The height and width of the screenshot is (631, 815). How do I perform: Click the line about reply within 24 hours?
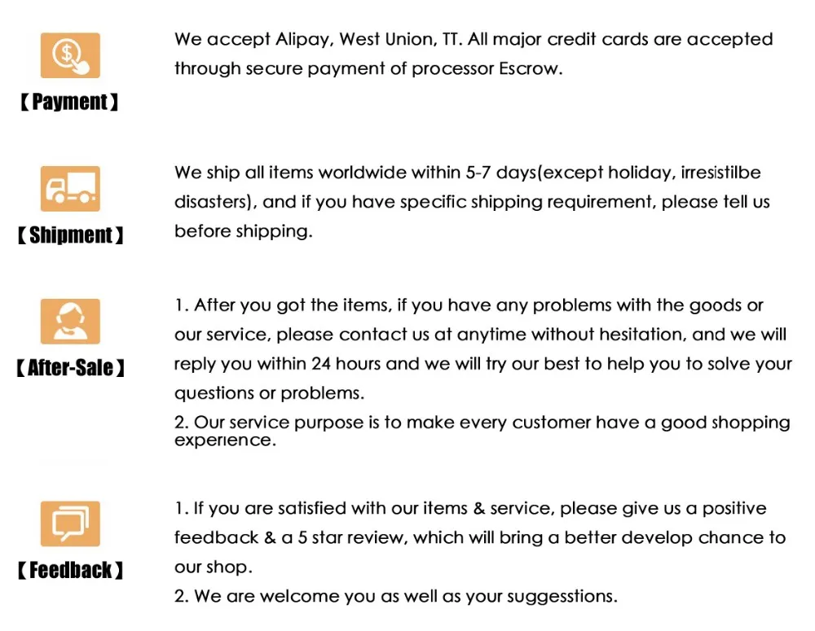click(482, 365)
